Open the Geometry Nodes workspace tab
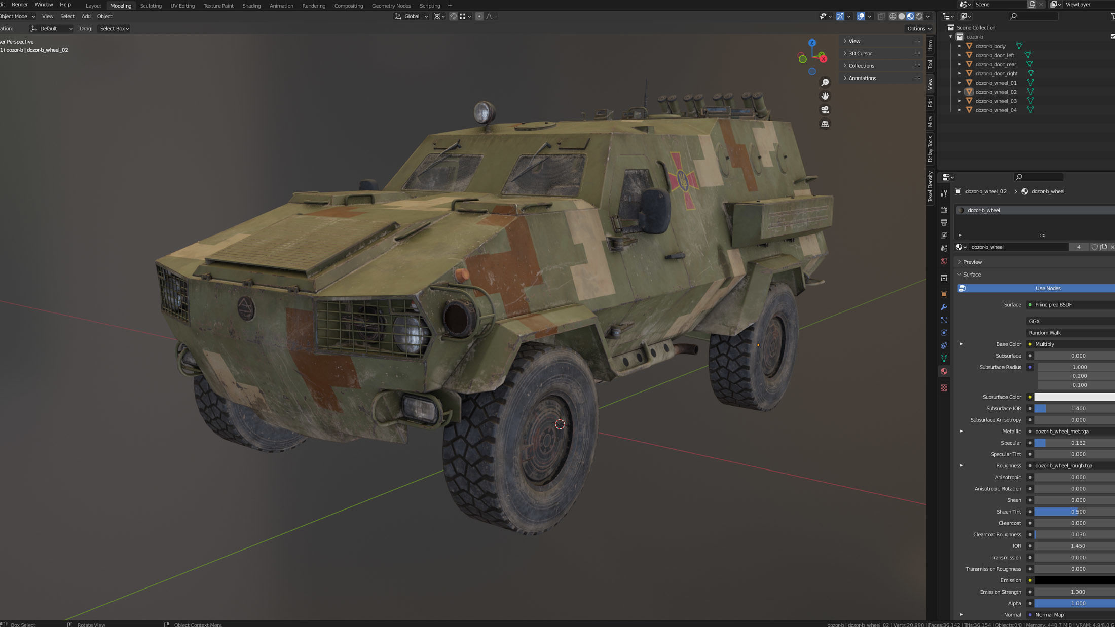Screen dimensions: 1115x627 pyautogui.click(x=391, y=6)
